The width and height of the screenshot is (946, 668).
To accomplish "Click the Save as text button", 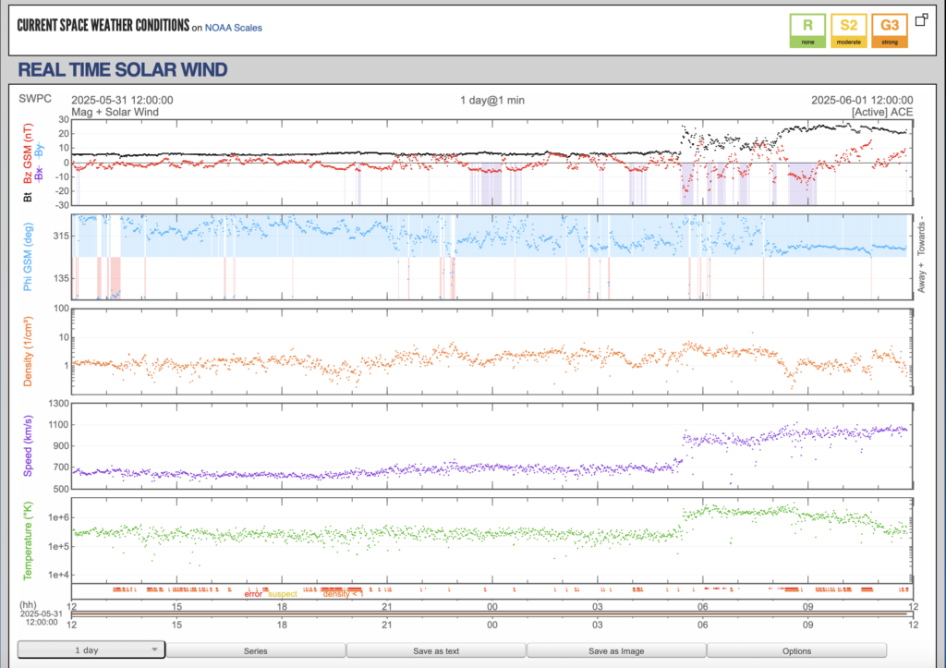I will pos(436,650).
